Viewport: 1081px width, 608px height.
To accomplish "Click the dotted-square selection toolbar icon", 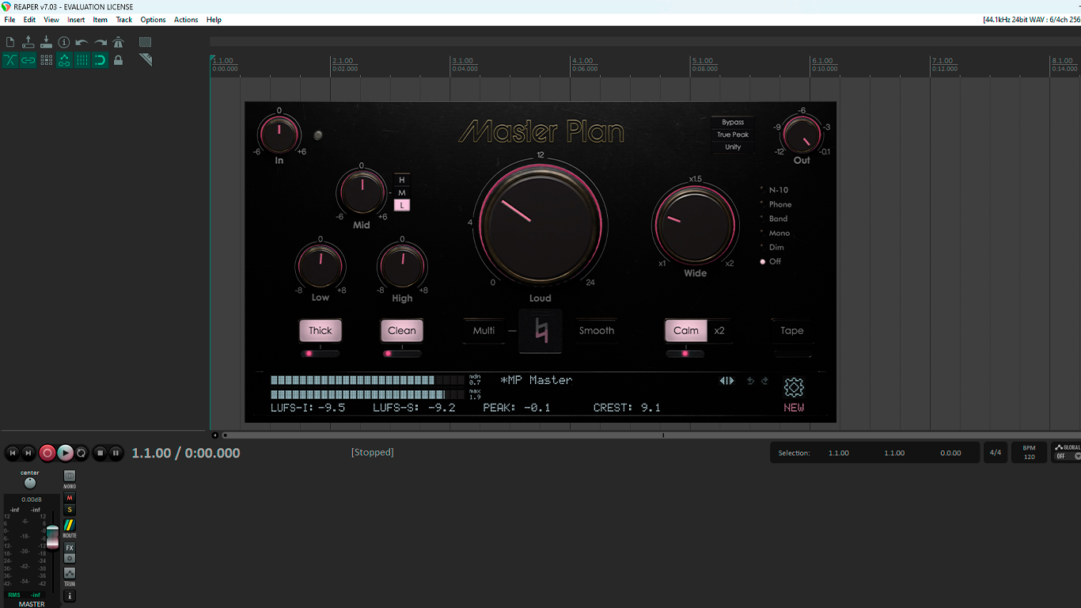I will tap(146, 42).
